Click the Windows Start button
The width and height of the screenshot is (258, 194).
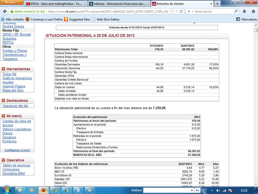pyautogui.click(x=7, y=189)
